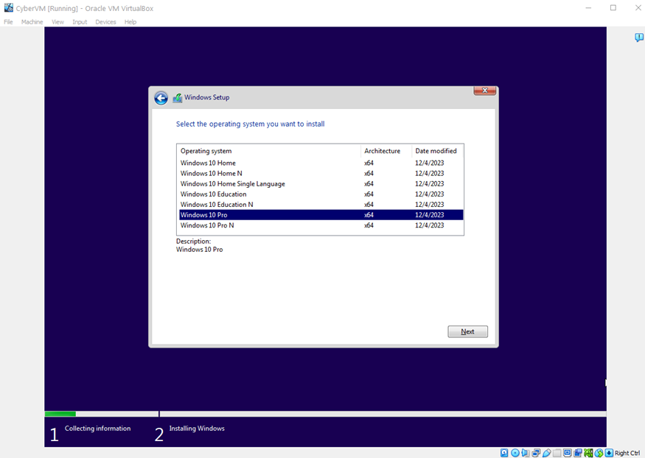
Task: Click the optical disk status icon
Action: click(x=515, y=453)
